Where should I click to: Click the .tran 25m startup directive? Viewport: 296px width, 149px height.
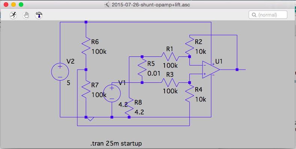click(116, 143)
